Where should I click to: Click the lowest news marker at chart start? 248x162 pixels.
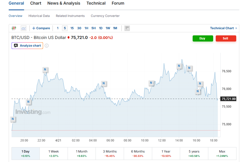[x=13, y=119]
